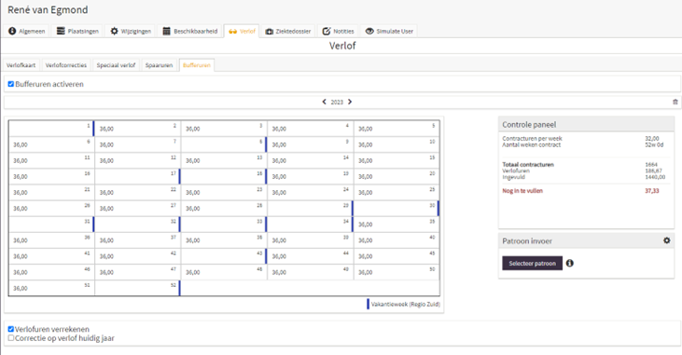Screen dimensions: 682x355
Task: Toggle Verlofuren verrekenen checkbox
Action: (x=11, y=329)
